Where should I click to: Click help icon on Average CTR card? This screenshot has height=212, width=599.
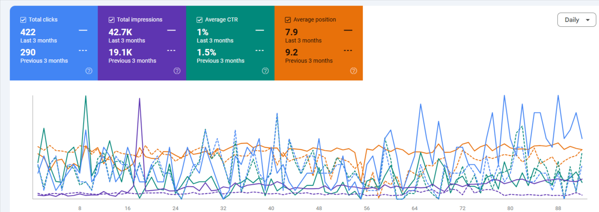265,71
